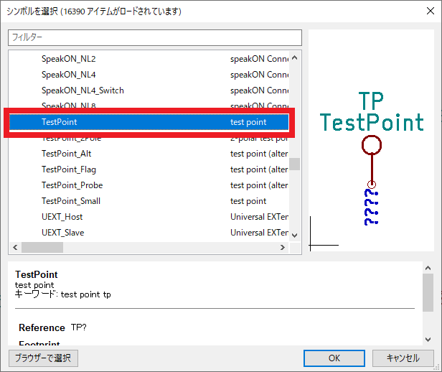The height and width of the screenshot is (372, 442).
Task: Click the TestPoint symbol preview graphic
Action: pos(371,162)
